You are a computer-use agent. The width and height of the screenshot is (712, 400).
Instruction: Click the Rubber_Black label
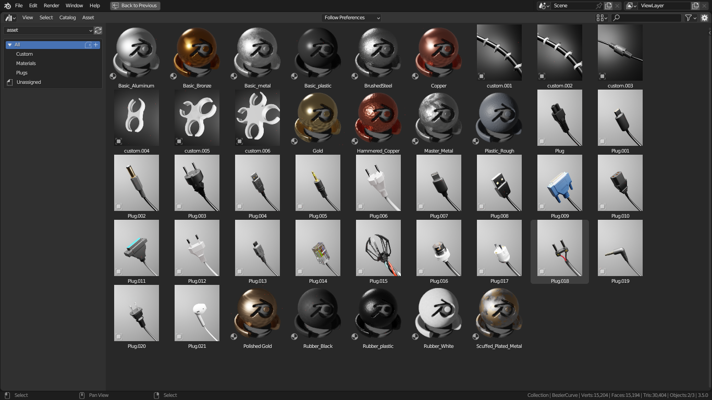click(317, 346)
